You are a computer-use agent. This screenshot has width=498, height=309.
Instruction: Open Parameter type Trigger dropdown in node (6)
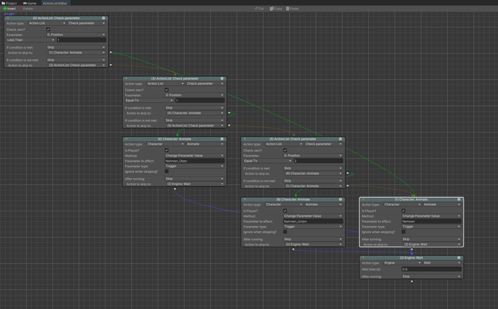313,226
